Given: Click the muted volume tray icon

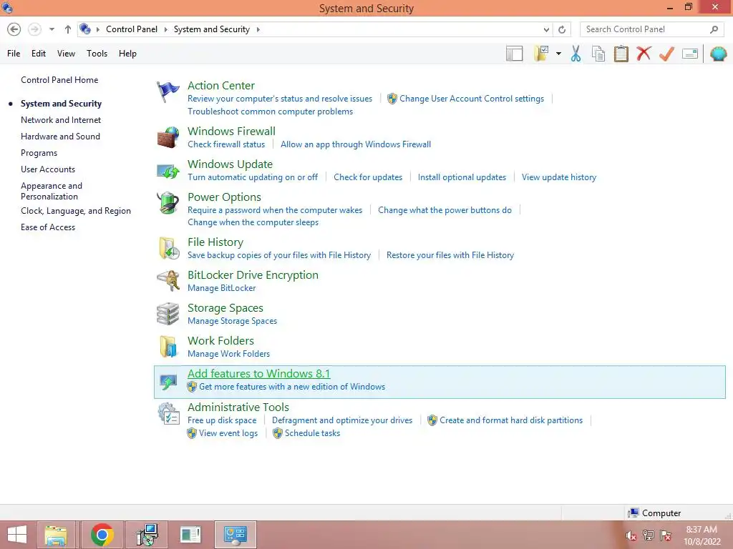Looking at the screenshot, I should pyautogui.click(x=631, y=535).
